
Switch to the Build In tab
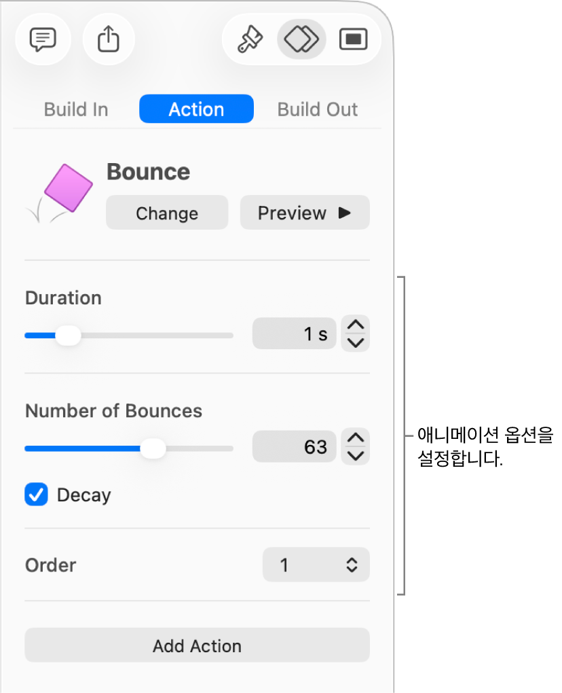pos(76,109)
